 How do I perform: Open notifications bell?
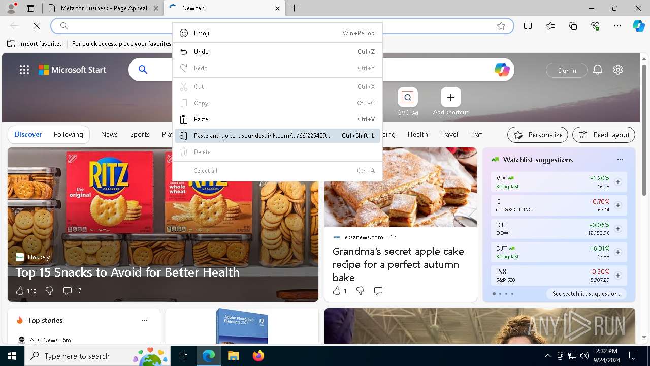pos(598,70)
